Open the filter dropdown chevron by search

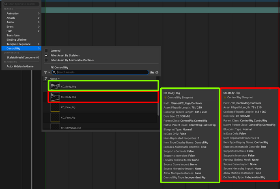click(x=49, y=72)
